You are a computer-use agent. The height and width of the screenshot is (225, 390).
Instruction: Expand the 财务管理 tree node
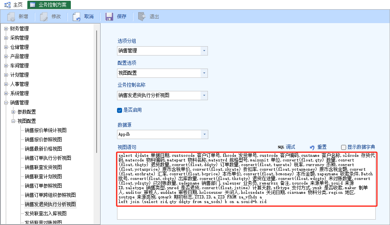click(x=6, y=29)
